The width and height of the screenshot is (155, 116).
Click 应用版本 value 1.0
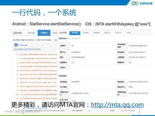73,62
